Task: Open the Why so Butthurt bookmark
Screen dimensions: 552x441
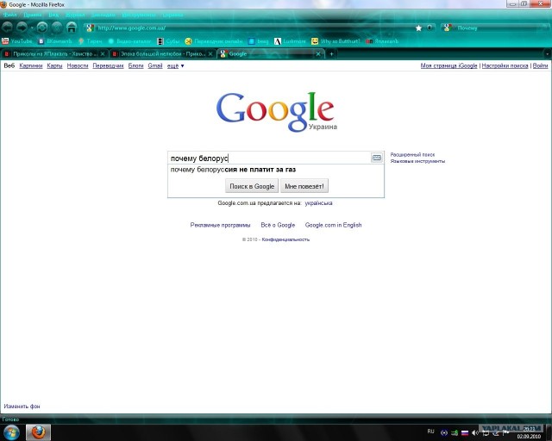Action: pos(336,41)
